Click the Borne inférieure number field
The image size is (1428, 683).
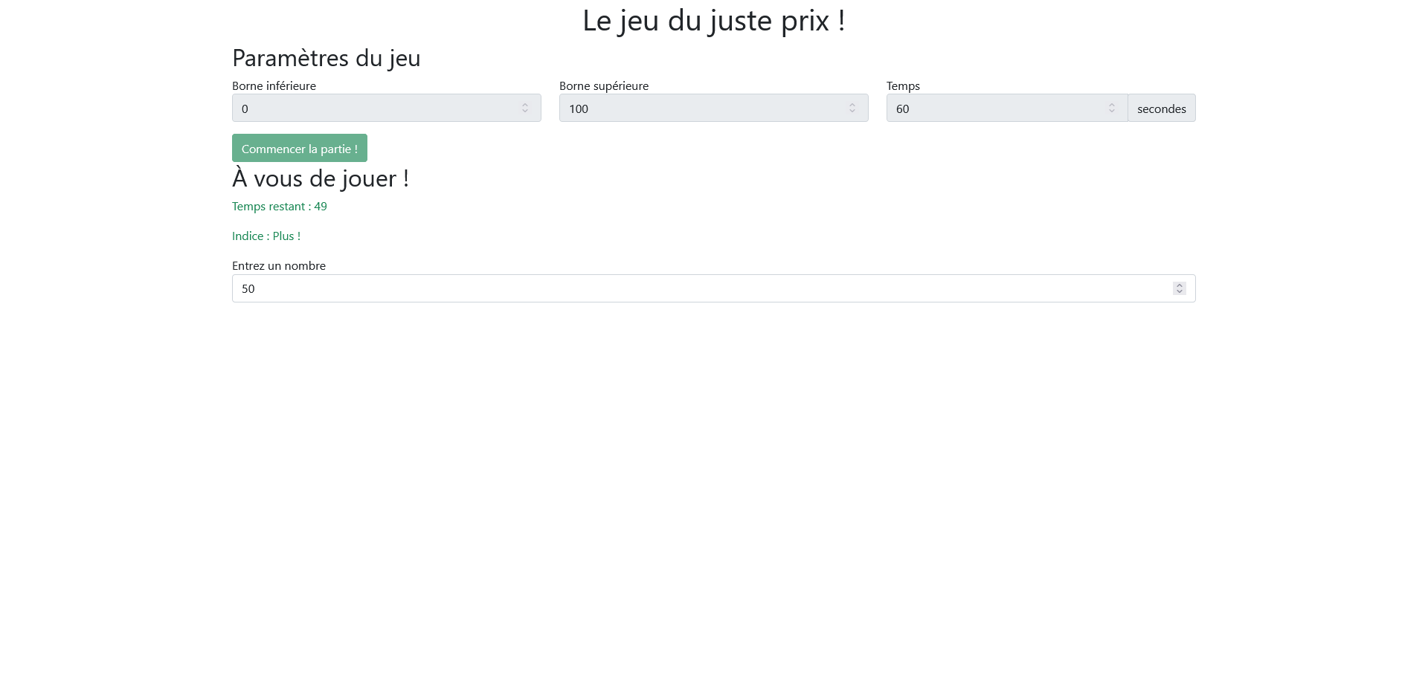tap(372, 109)
